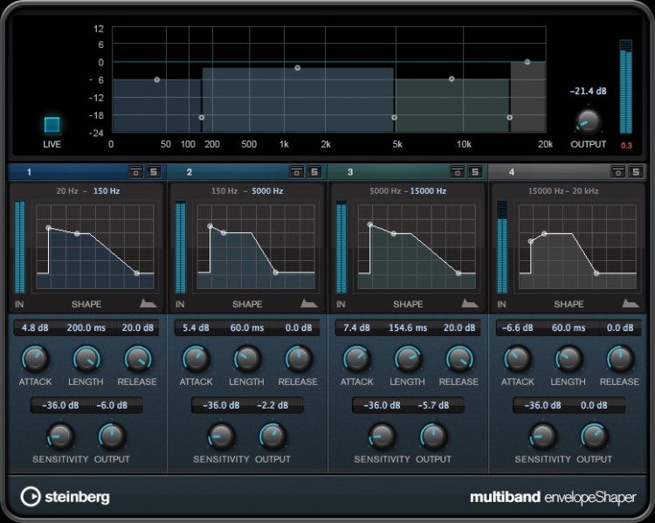Click the 150 Hz crossover value in band 1
Image resolution: width=655 pixels, height=523 pixels.
pos(107,191)
